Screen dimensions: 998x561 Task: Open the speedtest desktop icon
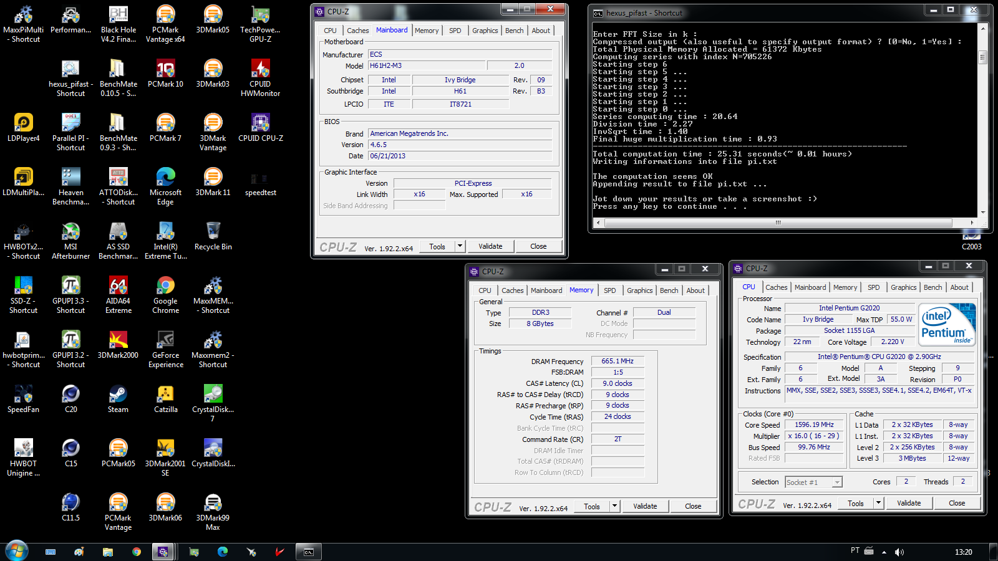[260, 183]
